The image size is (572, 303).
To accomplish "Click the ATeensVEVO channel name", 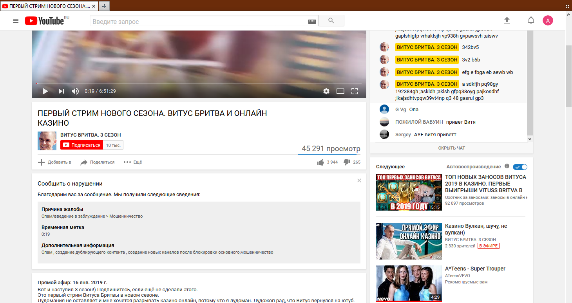I will tap(458, 276).
